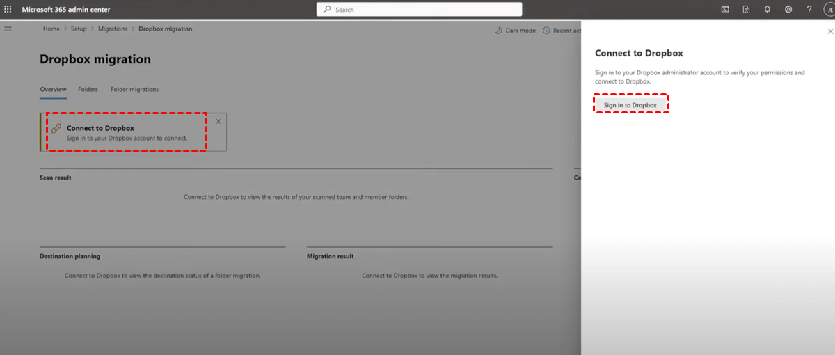Open the Settings gear
Image resolution: width=835 pixels, height=355 pixels.
[788, 10]
